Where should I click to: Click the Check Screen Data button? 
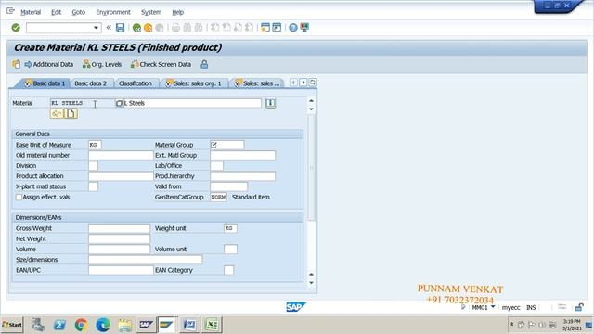pos(161,64)
